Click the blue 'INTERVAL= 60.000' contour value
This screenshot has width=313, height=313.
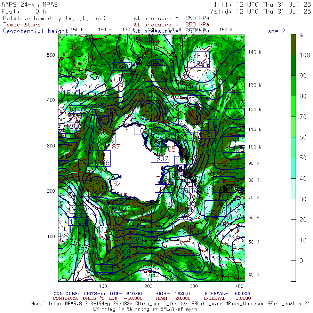pyautogui.click(x=226, y=294)
